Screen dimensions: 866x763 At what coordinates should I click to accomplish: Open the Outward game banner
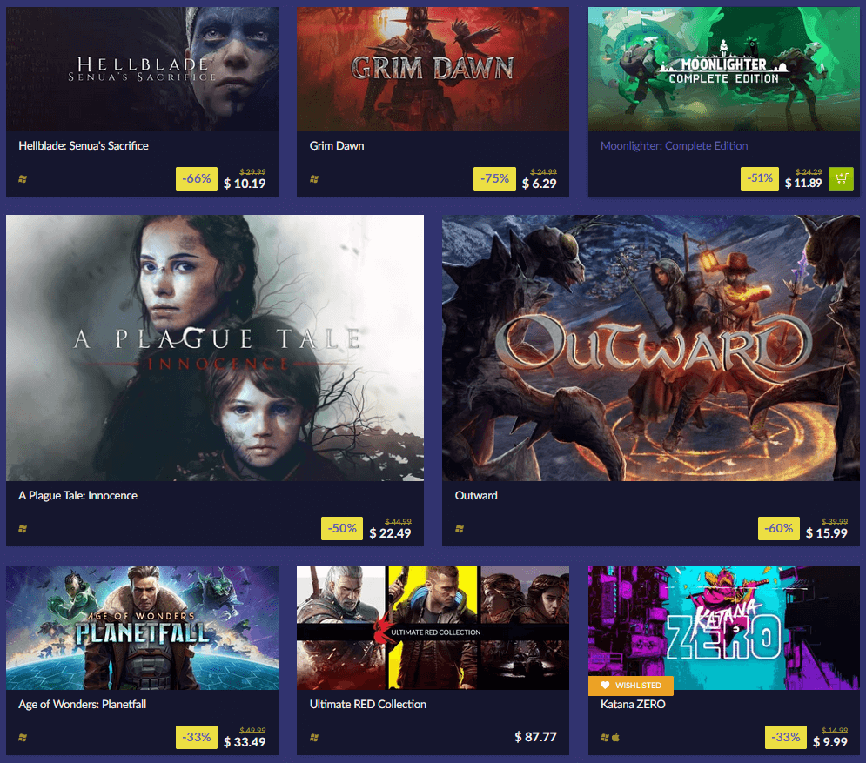(x=651, y=348)
